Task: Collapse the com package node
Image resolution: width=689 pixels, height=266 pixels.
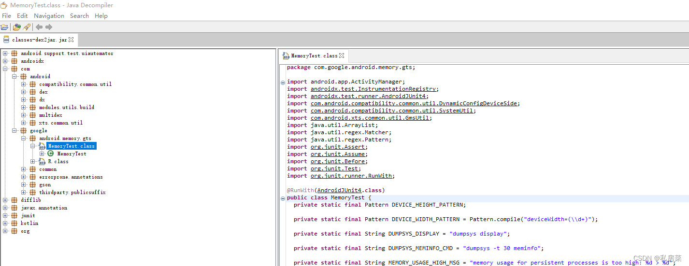Action: tap(5, 69)
